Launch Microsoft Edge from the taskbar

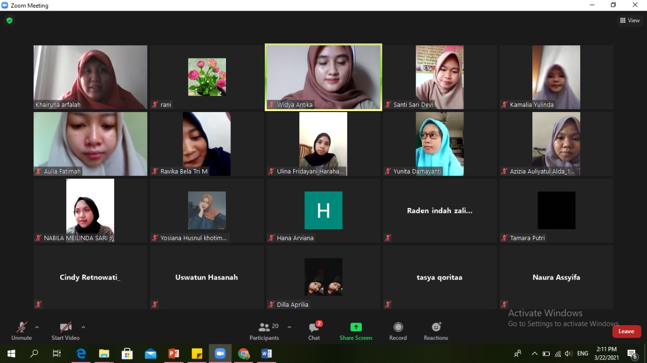coord(81,353)
